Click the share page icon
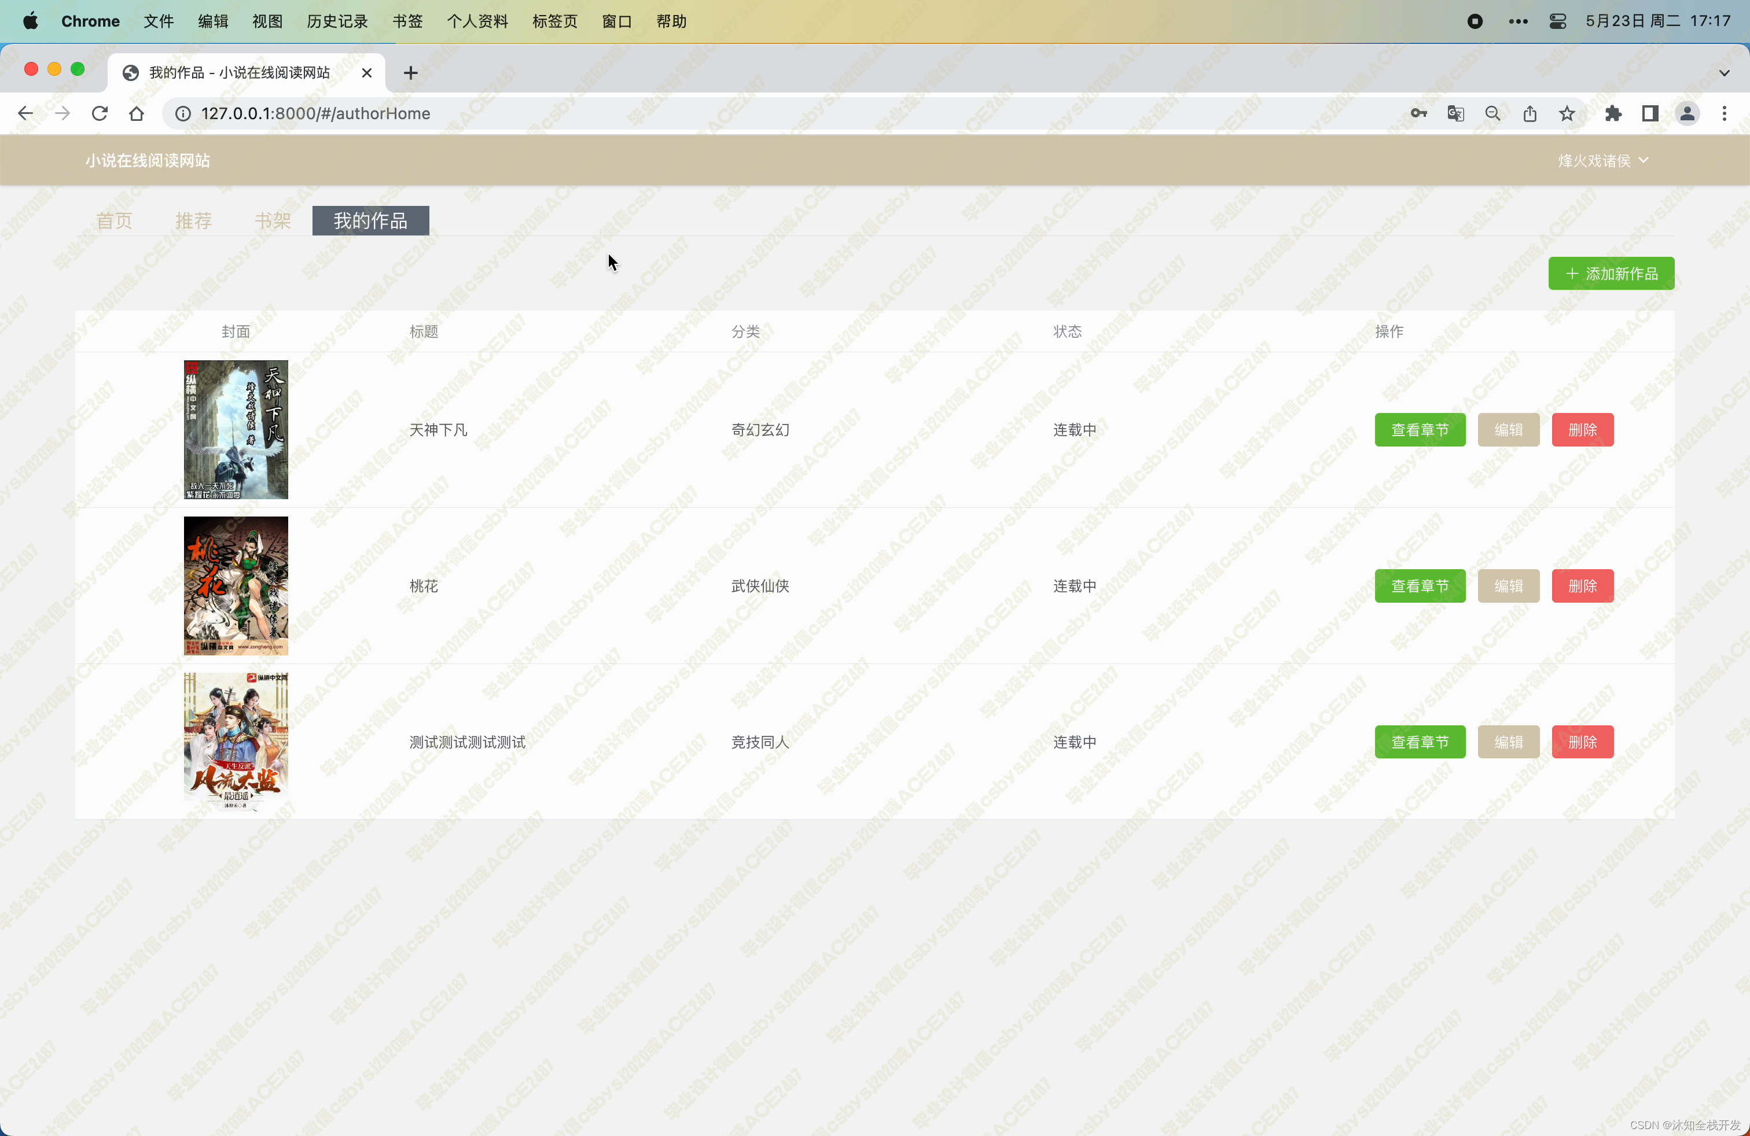Viewport: 1750px width, 1136px height. click(x=1530, y=113)
